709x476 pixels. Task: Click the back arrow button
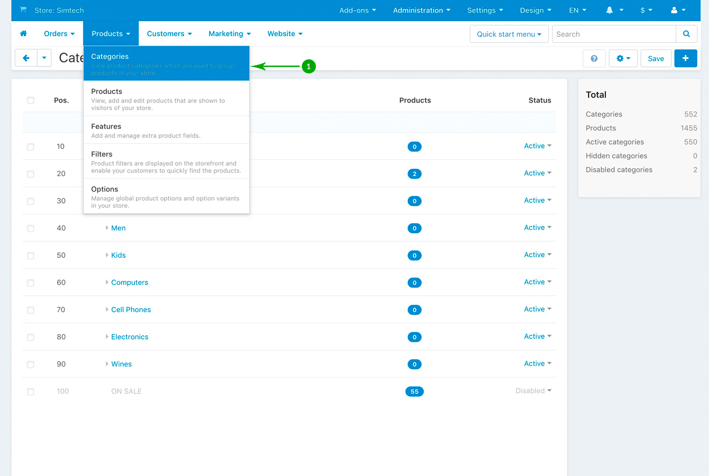tap(26, 58)
